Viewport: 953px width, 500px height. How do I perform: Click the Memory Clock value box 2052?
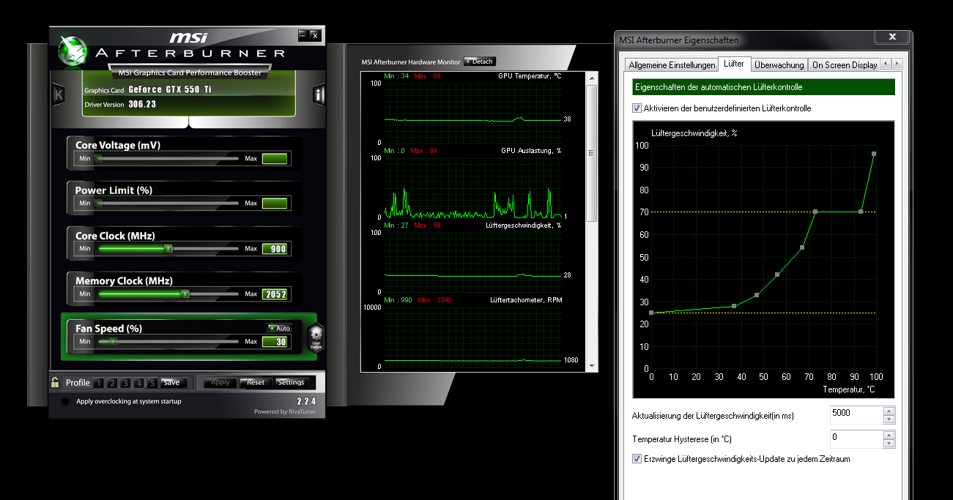[x=275, y=294]
